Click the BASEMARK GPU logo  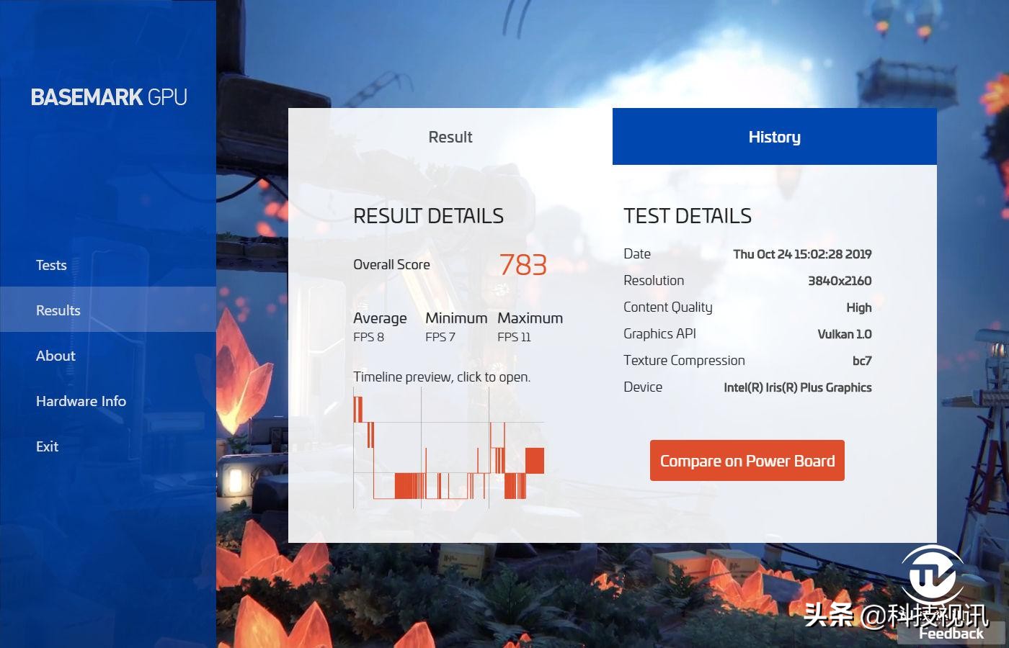point(108,96)
